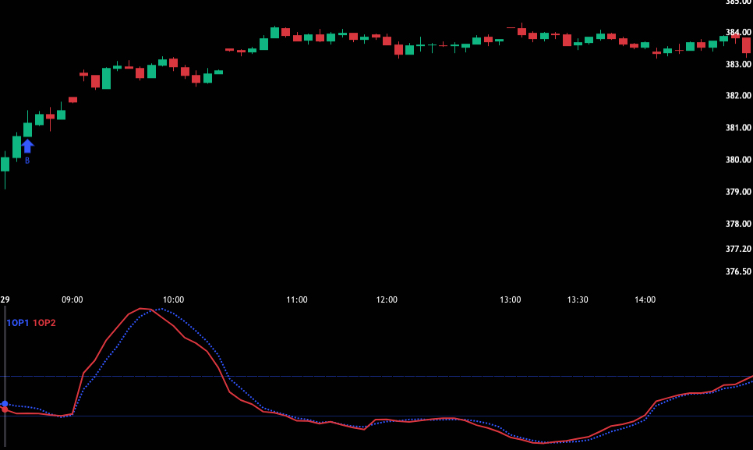Click the blue B label under the arrow

27,161
